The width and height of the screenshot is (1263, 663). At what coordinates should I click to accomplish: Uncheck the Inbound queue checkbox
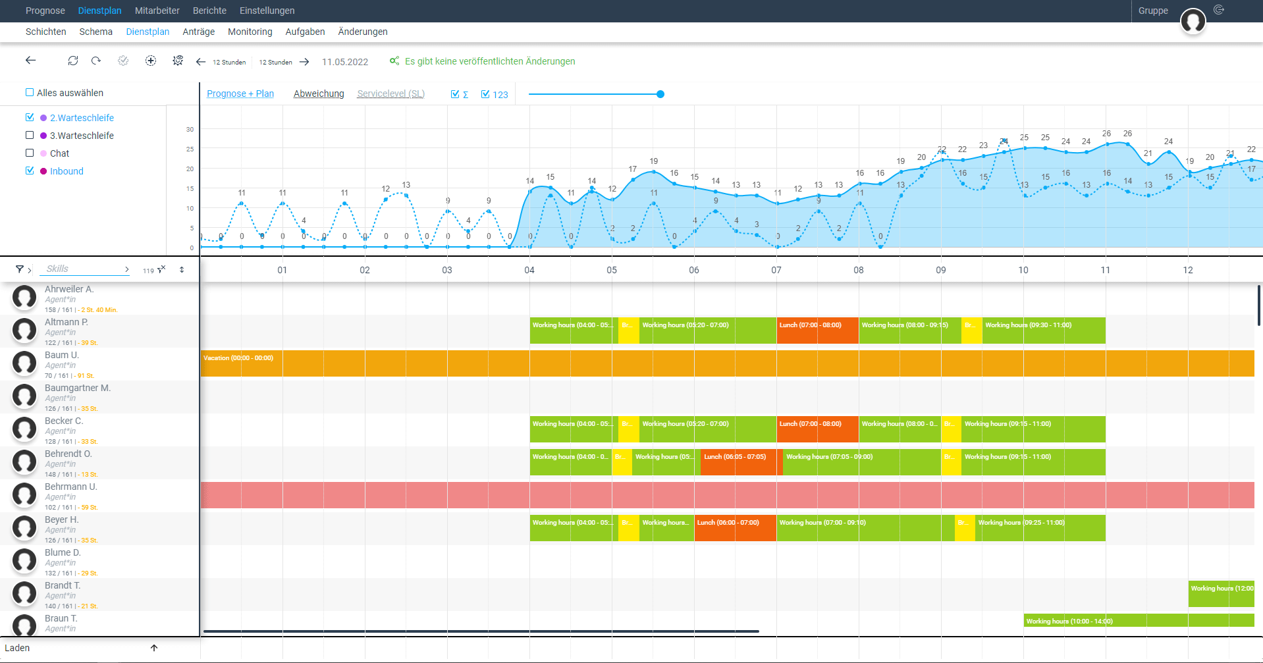point(30,171)
